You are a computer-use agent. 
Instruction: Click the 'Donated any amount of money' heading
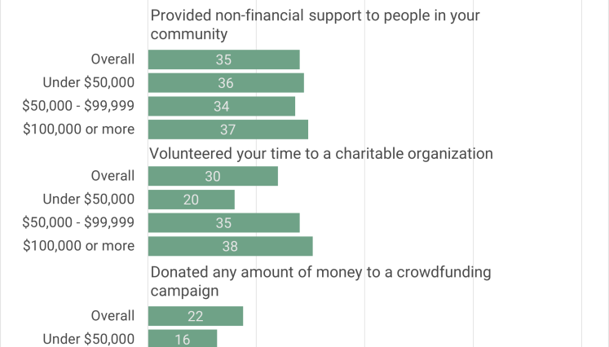[x=321, y=281]
